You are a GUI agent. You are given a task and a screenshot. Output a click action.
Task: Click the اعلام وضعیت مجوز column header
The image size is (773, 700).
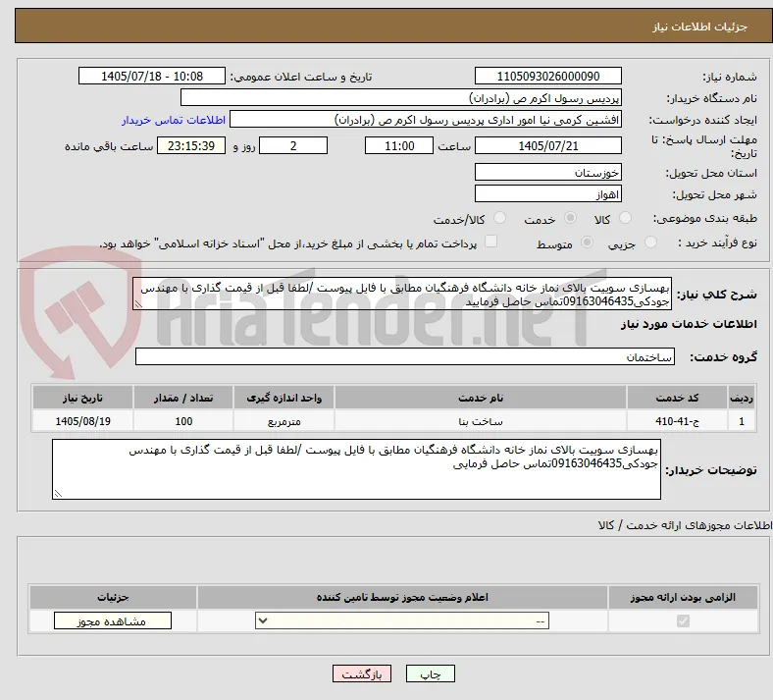point(402,597)
